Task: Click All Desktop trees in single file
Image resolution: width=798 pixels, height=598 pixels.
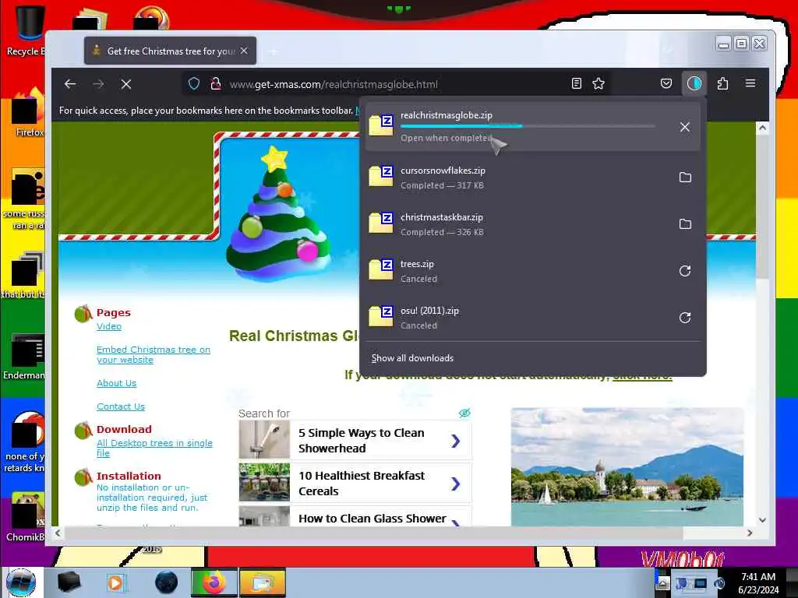Action: [x=154, y=448]
